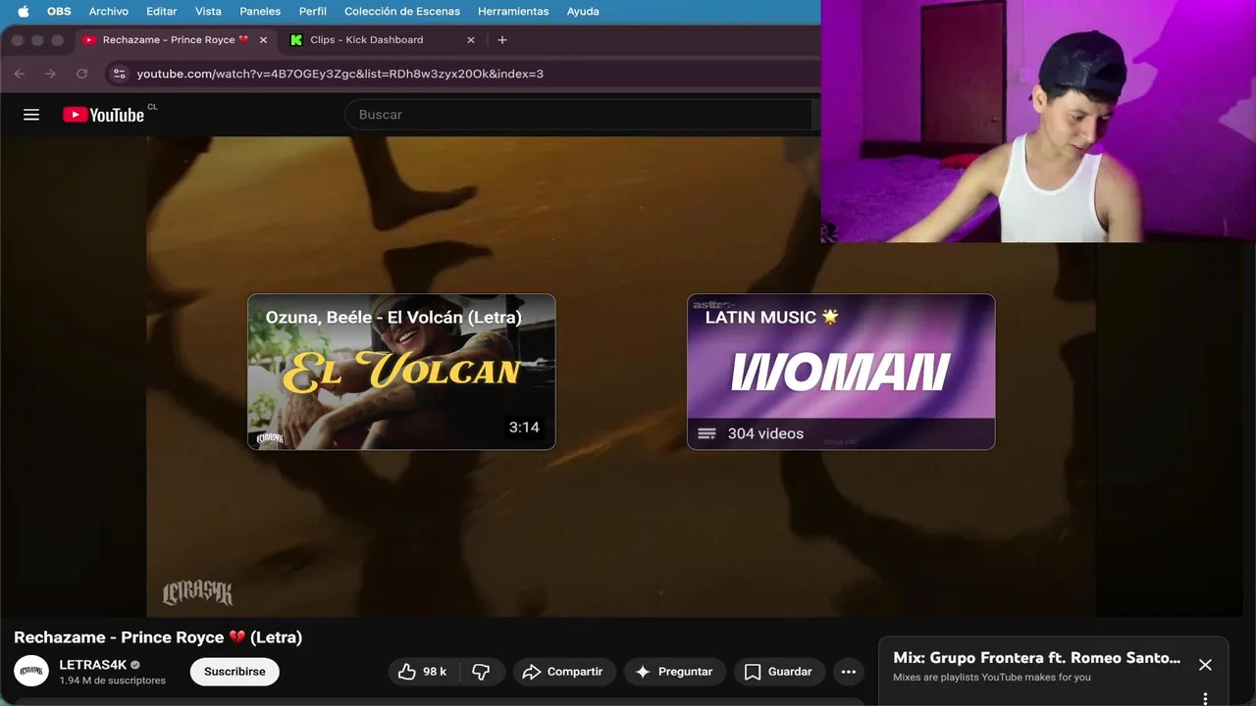Image resolution: width=1256 pixels, height=706 pixels.
Task: Like the video with 98 k likes
Action: pos(423,672)
